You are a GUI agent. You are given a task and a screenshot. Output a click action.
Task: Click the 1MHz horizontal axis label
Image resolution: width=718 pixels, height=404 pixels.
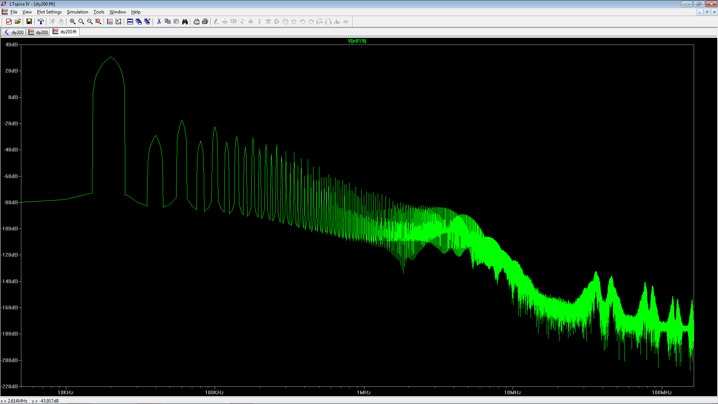click(x=363, y=392)
